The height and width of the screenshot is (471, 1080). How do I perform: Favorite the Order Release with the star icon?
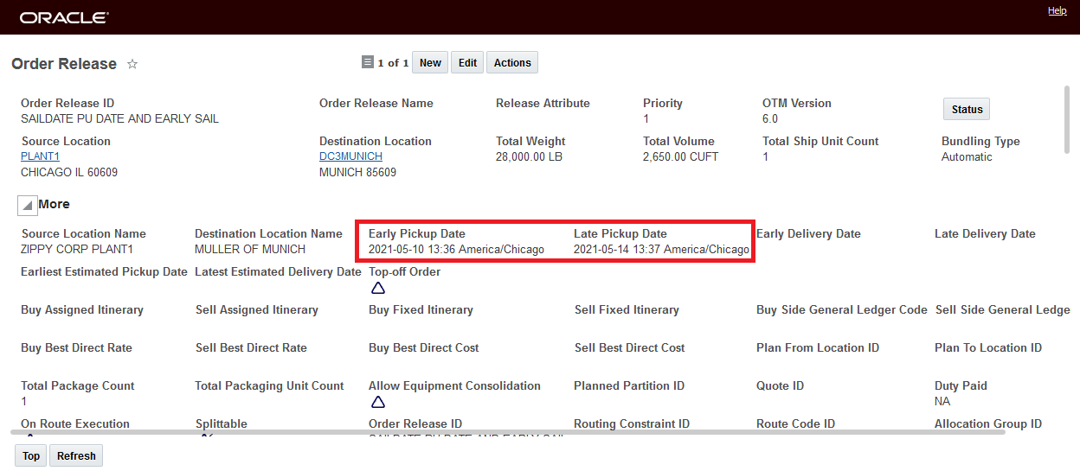132,64
